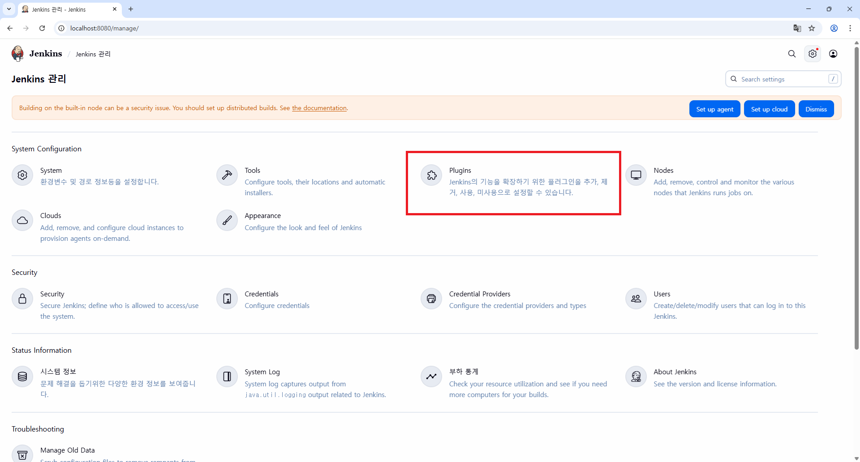The image size is (860, 462).
Task: Click 'Configure the credential providers and types' text
Action: pyautogui.click(x=517, y=306)
